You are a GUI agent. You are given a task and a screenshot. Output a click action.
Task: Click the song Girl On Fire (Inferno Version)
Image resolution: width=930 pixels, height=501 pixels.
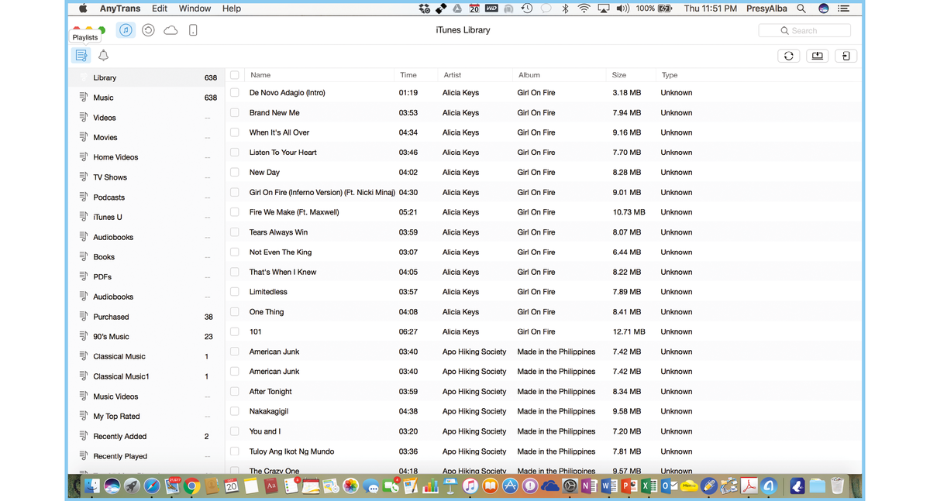(322, 192)
